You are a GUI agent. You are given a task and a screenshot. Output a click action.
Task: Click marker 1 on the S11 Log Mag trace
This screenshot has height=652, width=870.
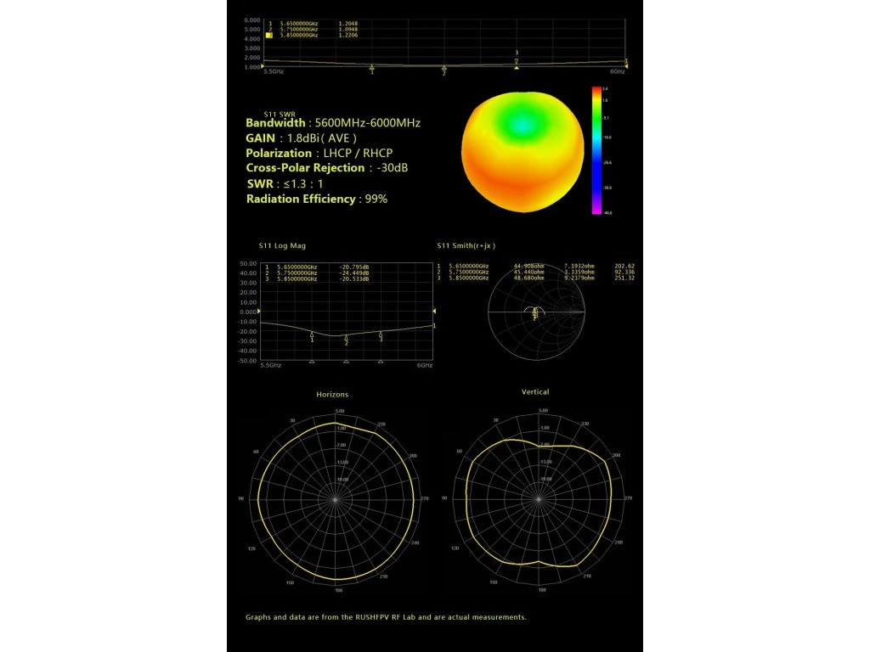(312, 333)
